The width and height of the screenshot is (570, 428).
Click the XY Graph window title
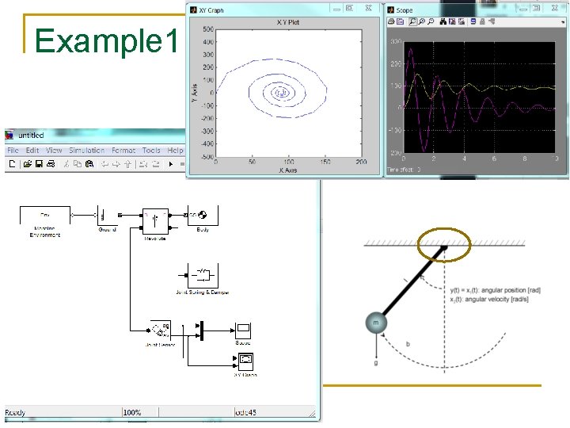tap(211, 10)
